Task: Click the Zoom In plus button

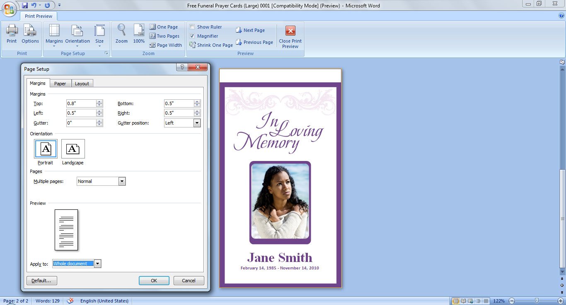Action: (561, 301)
